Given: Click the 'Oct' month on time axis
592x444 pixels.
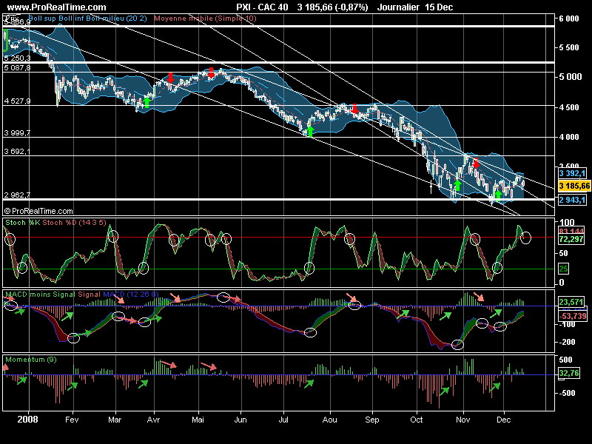Looking at the screenshot, I should point(417,420).
